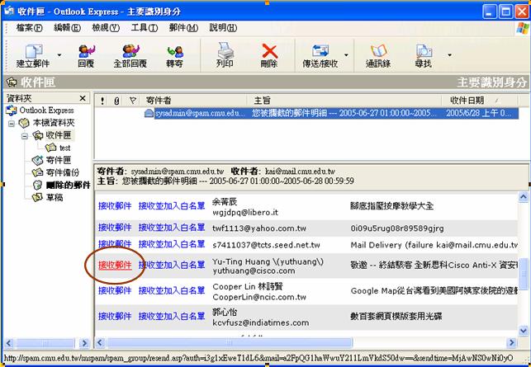The image size is (531, 367).
Task: Open the 通訊錄 (Address Book) icon
Action: 378,55
